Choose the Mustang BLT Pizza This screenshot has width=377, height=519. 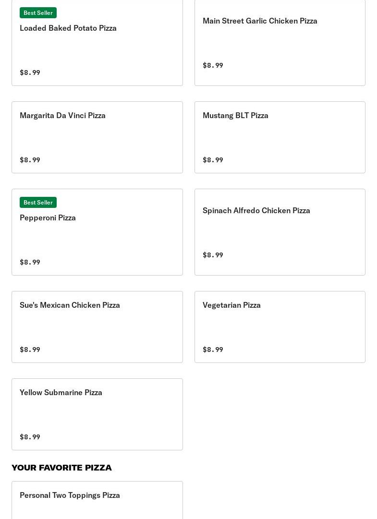click(x=280, y=137)
